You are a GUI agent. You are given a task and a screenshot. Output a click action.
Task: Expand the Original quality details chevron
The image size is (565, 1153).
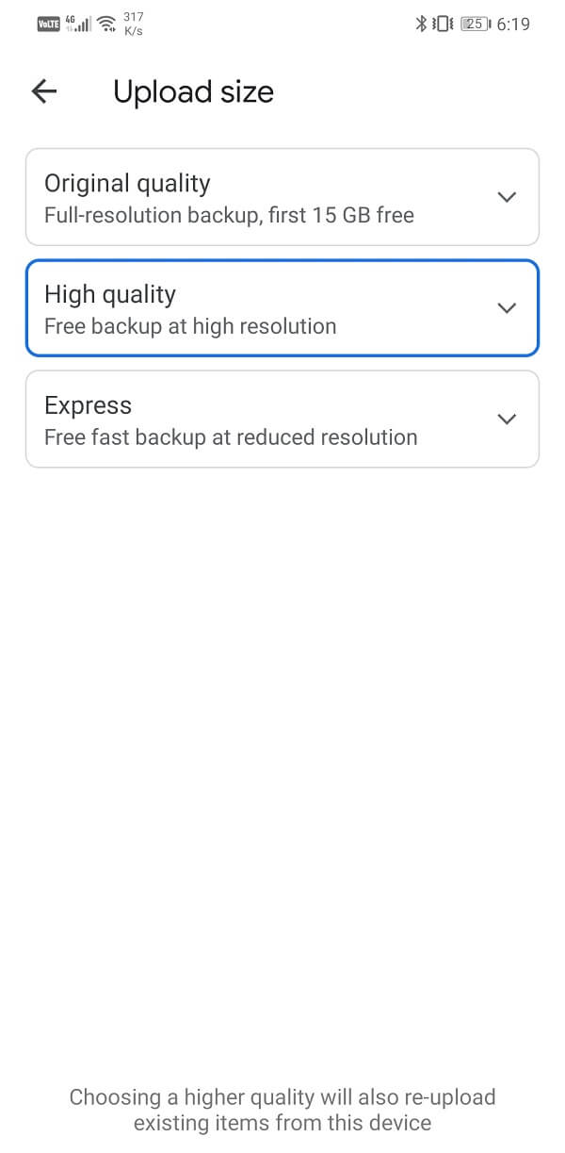click(507, 197)
